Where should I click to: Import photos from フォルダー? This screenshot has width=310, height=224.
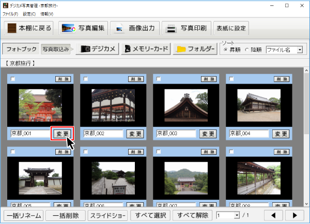[x=194, y=49]
